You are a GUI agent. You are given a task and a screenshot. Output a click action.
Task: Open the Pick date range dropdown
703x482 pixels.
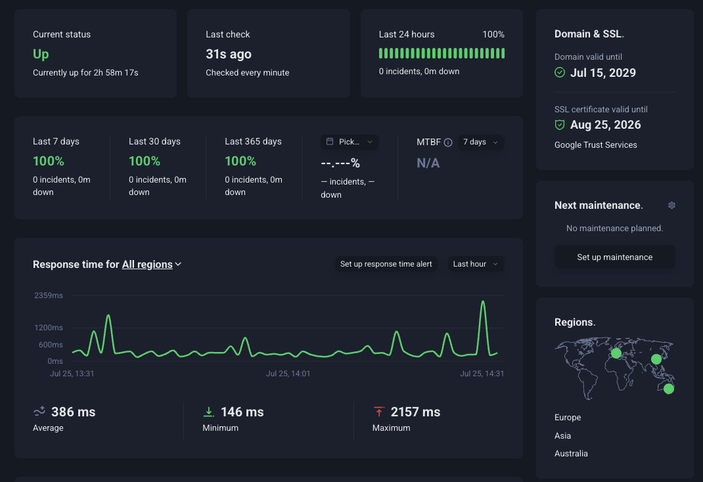(x=350, y=142)
